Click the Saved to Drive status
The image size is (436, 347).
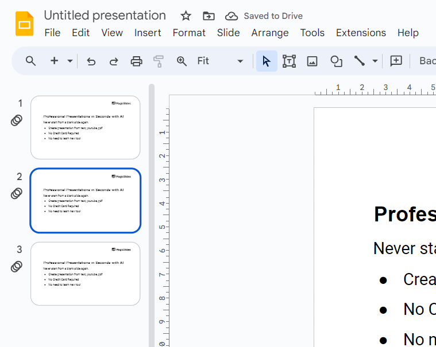(x=264, y=16)
